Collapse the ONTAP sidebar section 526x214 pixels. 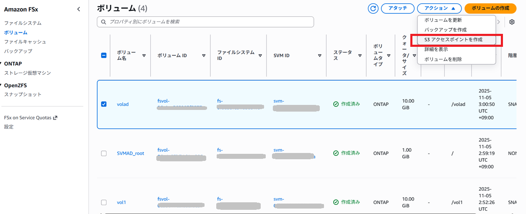point(2,64)
